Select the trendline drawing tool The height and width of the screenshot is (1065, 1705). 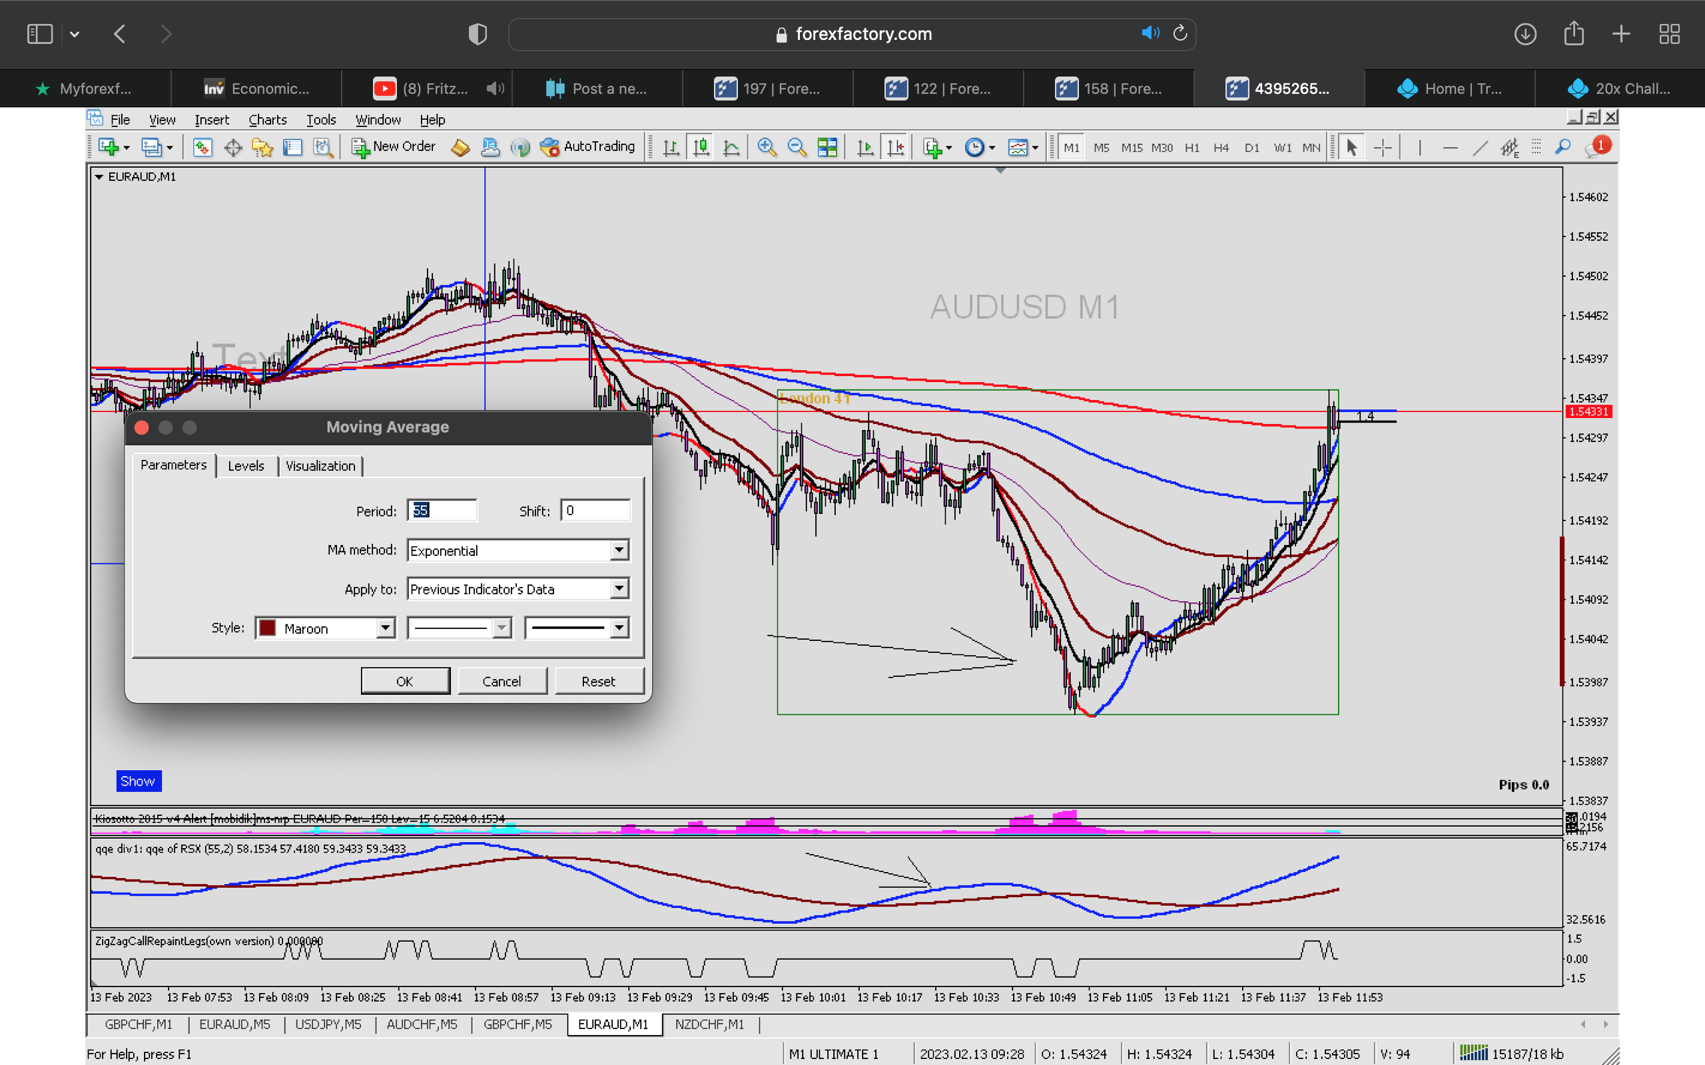click(x=1481, y=147)
